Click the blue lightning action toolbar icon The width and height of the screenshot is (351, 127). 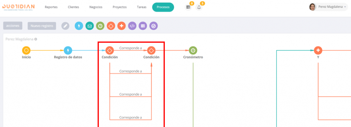point(79,26)
